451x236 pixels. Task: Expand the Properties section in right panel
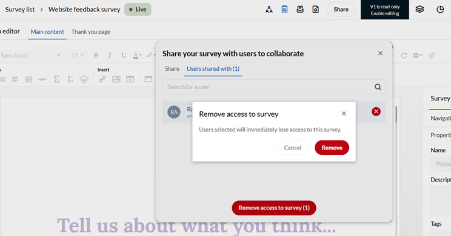pos(440,135)
